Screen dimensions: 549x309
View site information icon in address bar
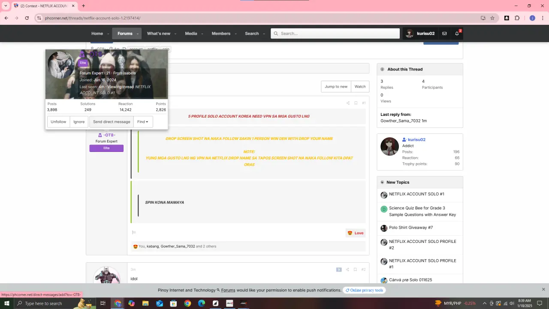39,18
